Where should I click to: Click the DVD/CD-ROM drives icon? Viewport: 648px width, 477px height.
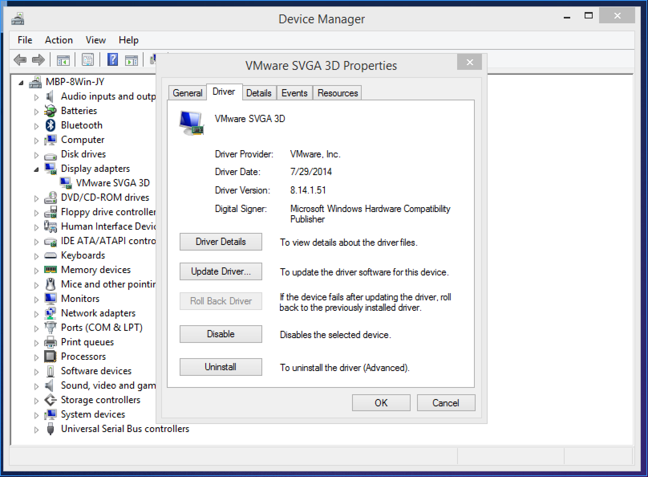click(50, 198)
